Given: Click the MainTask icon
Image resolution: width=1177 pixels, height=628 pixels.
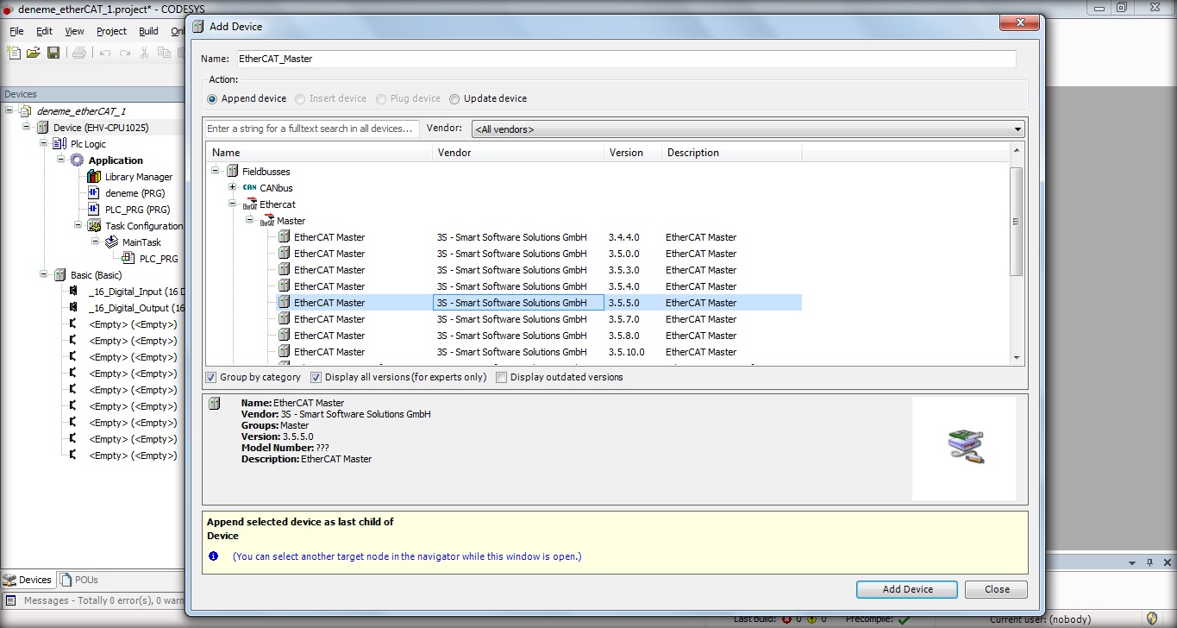Looking at the screenshot, I should click(111, 242).
